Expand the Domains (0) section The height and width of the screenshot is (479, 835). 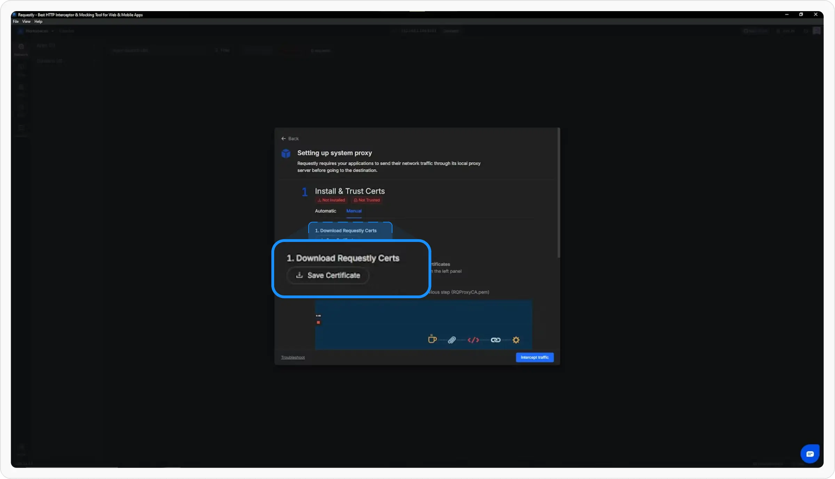[x=49, y=61]
